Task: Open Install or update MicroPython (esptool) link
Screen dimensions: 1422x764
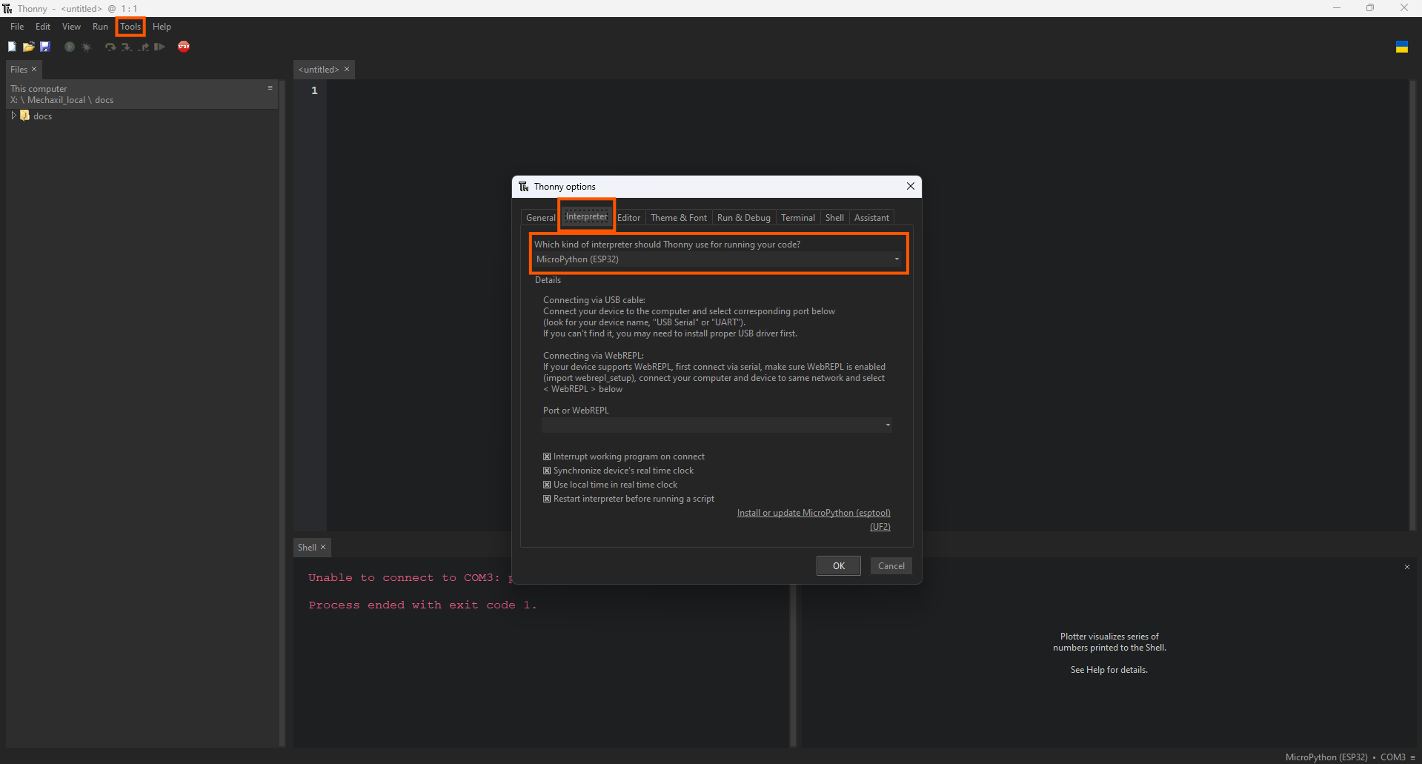Action: (x=814, y=513)
